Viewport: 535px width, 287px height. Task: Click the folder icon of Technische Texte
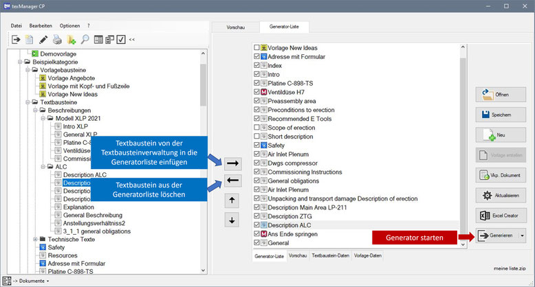pos(43,239)
